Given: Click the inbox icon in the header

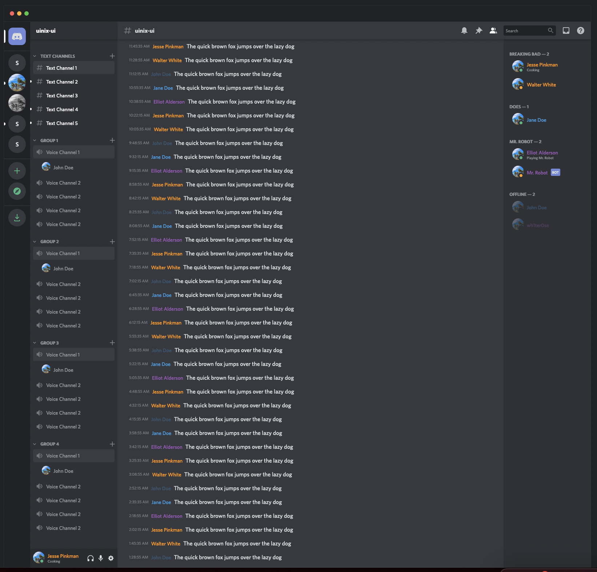Looking at the screenshot, I should [566, 31].
